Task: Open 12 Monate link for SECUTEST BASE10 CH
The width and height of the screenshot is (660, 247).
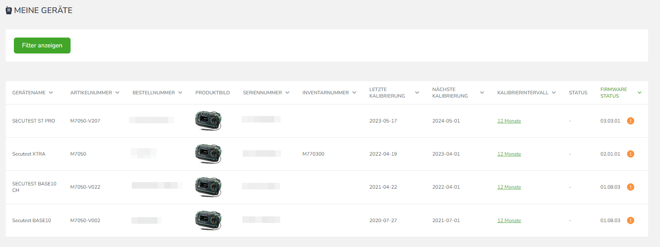Action: [509, 187]
